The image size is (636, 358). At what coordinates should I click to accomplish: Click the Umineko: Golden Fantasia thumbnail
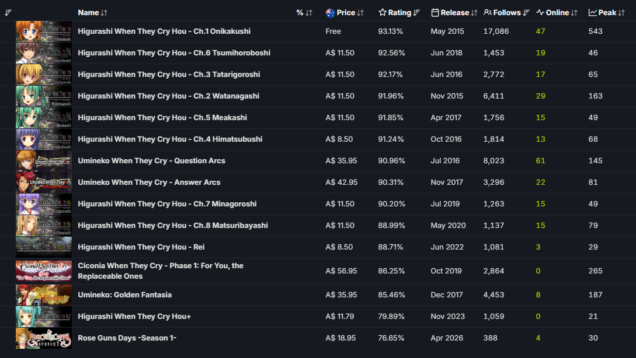44,295
